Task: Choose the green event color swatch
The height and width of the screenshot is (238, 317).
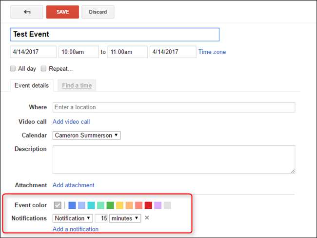Action: coord(110,205)
